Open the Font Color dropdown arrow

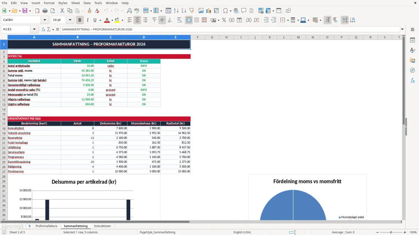(112, 20)
